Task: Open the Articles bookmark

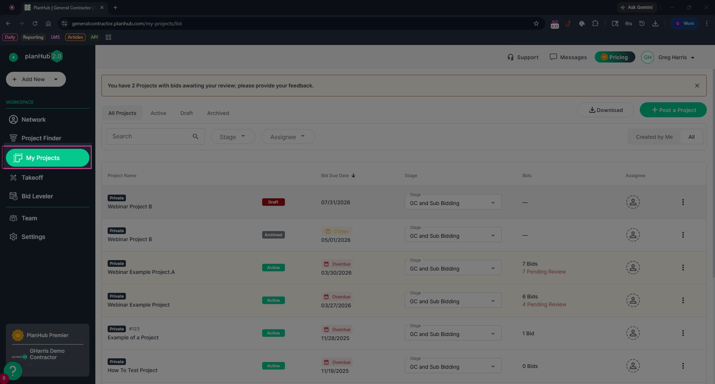Action: click(75, 37)
